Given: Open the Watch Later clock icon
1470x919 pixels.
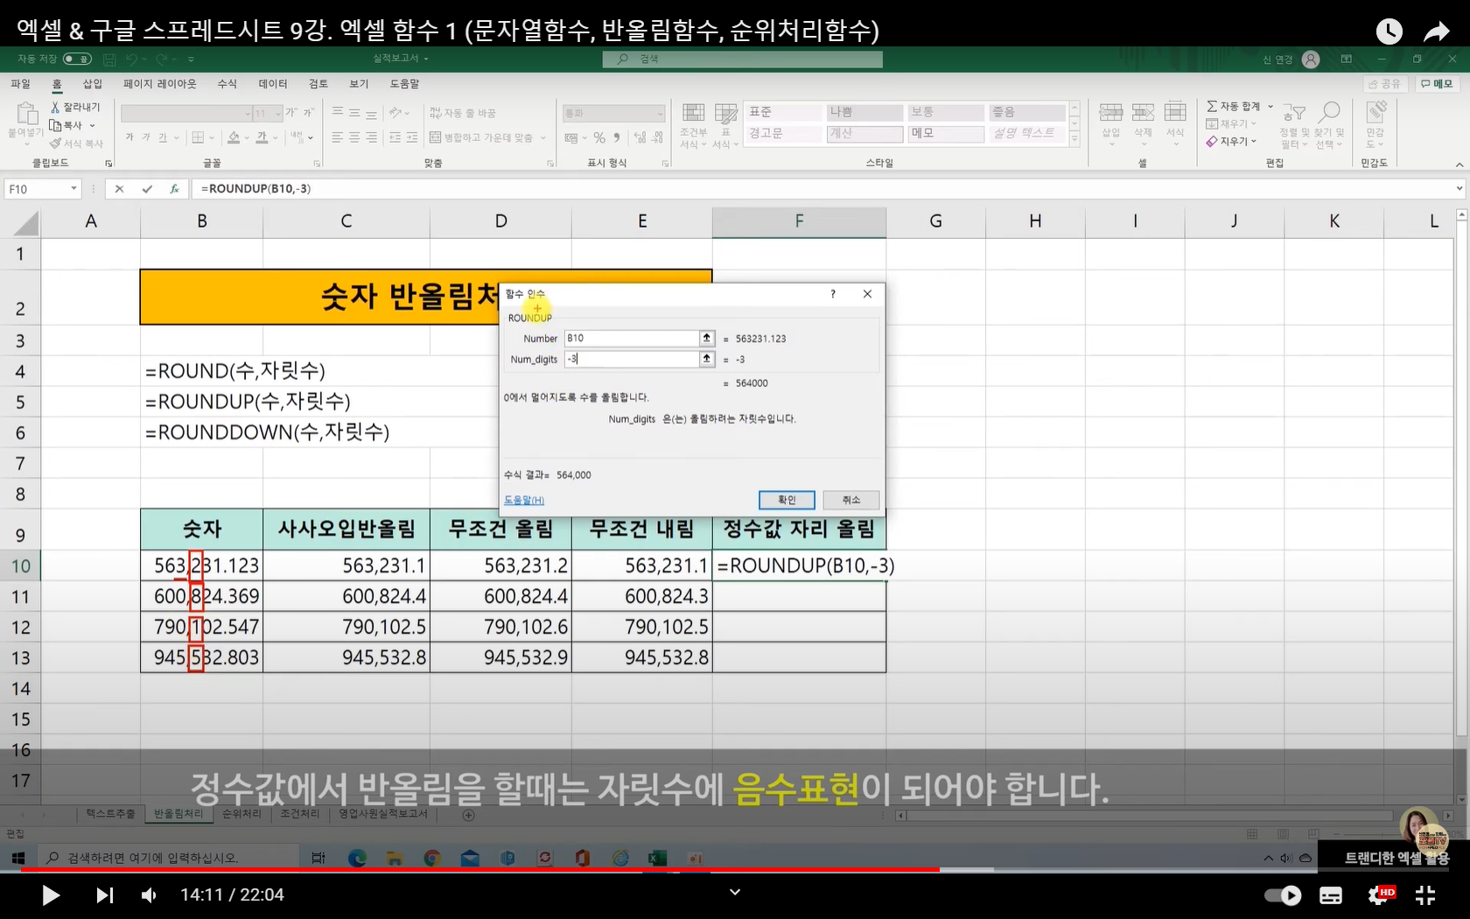Looking at the screenshot, I should point(1389,32).
